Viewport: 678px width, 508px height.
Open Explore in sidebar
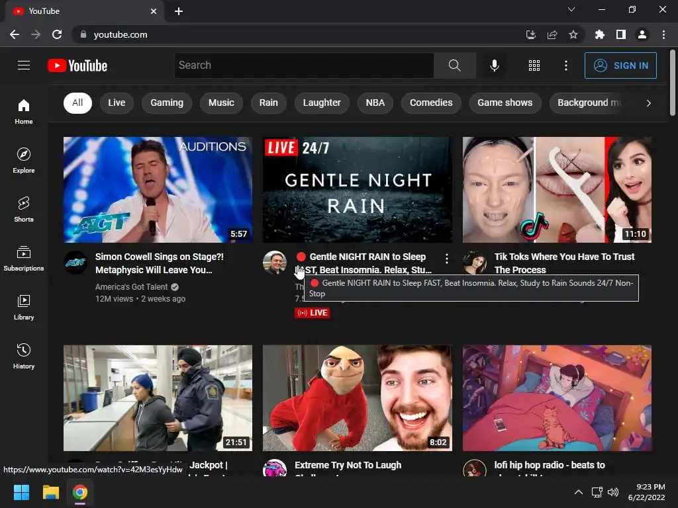click(24, 161)
